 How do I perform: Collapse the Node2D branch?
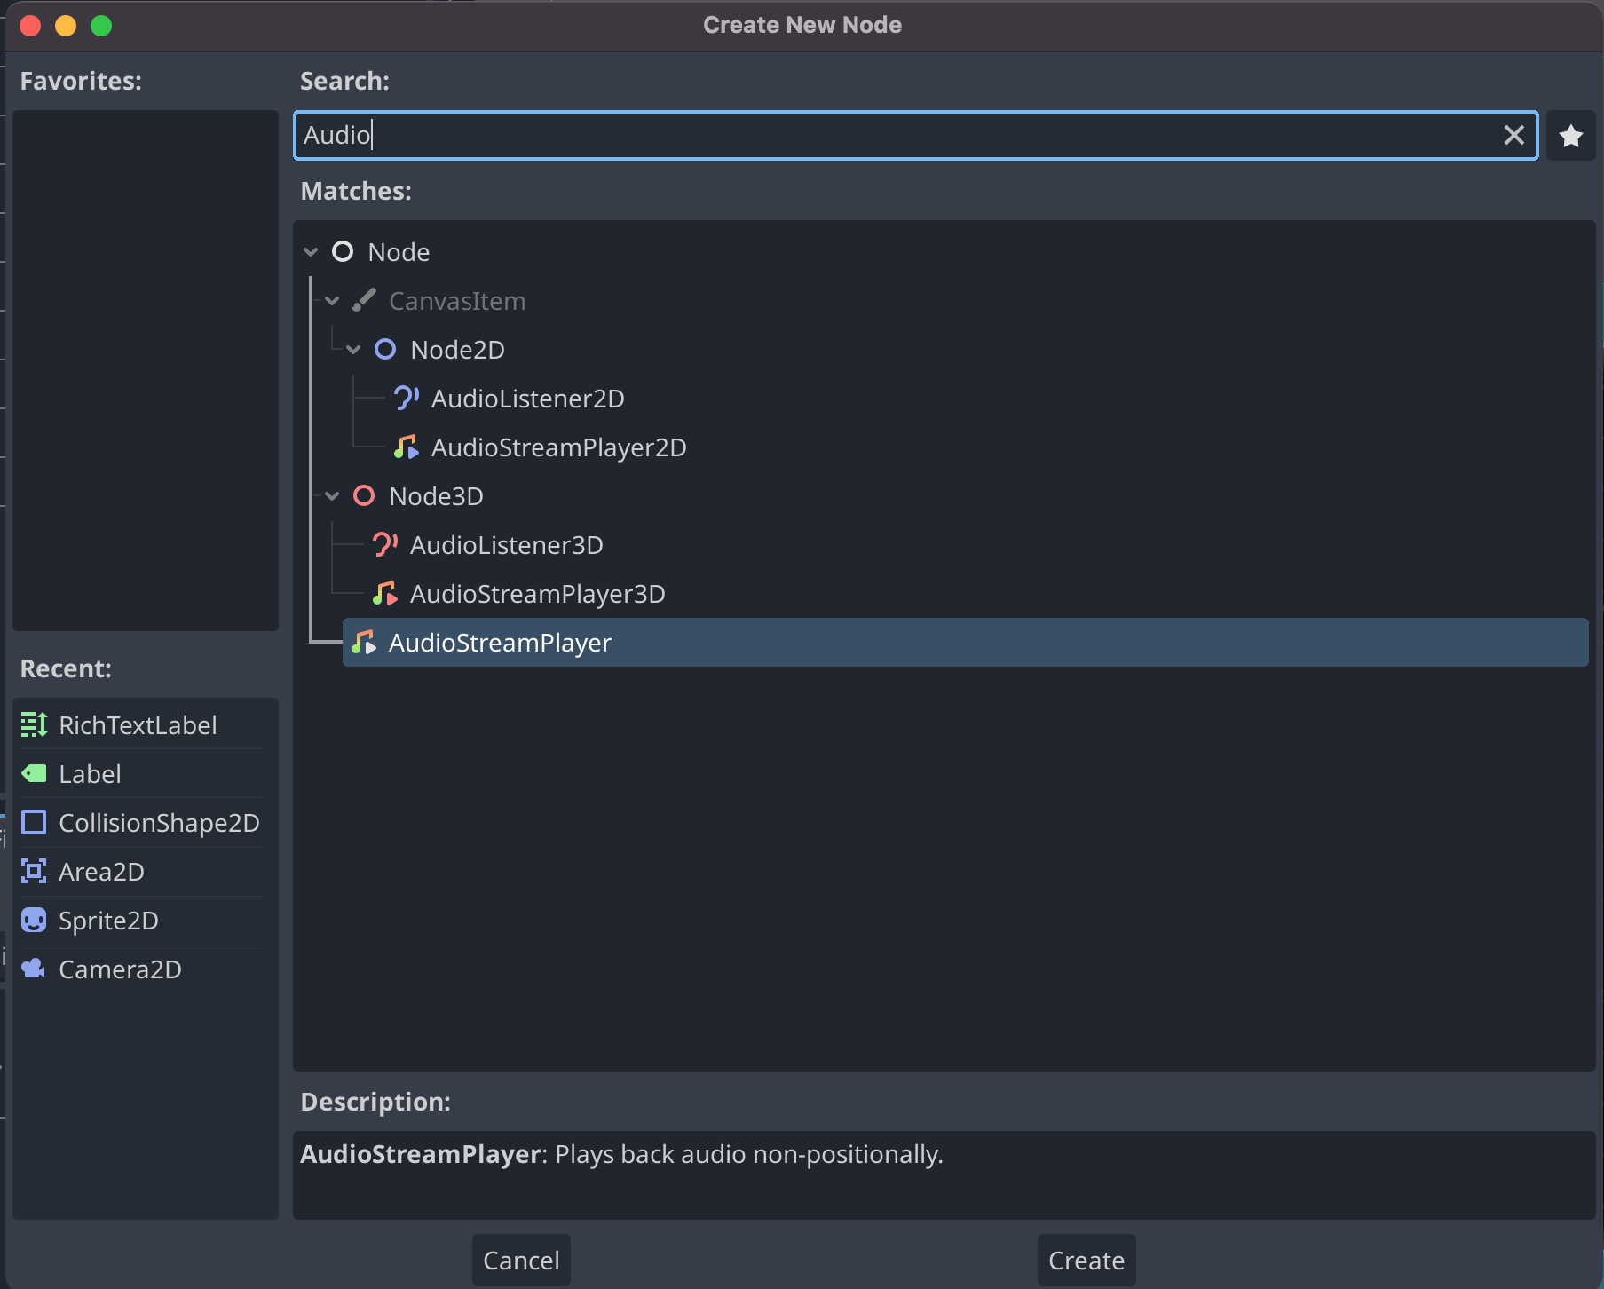click(353, 350)
